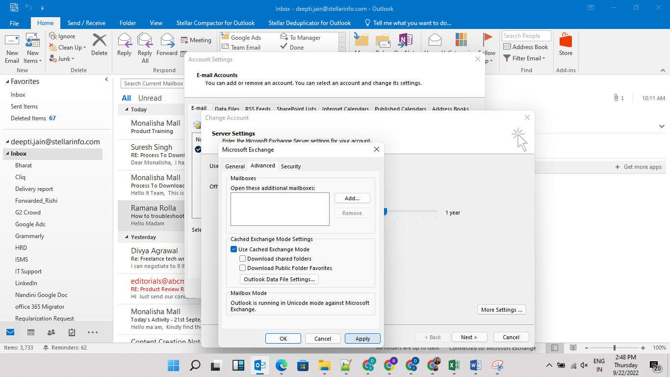Open Windows Start menu

pyautogui.click(x=173, y=365)
